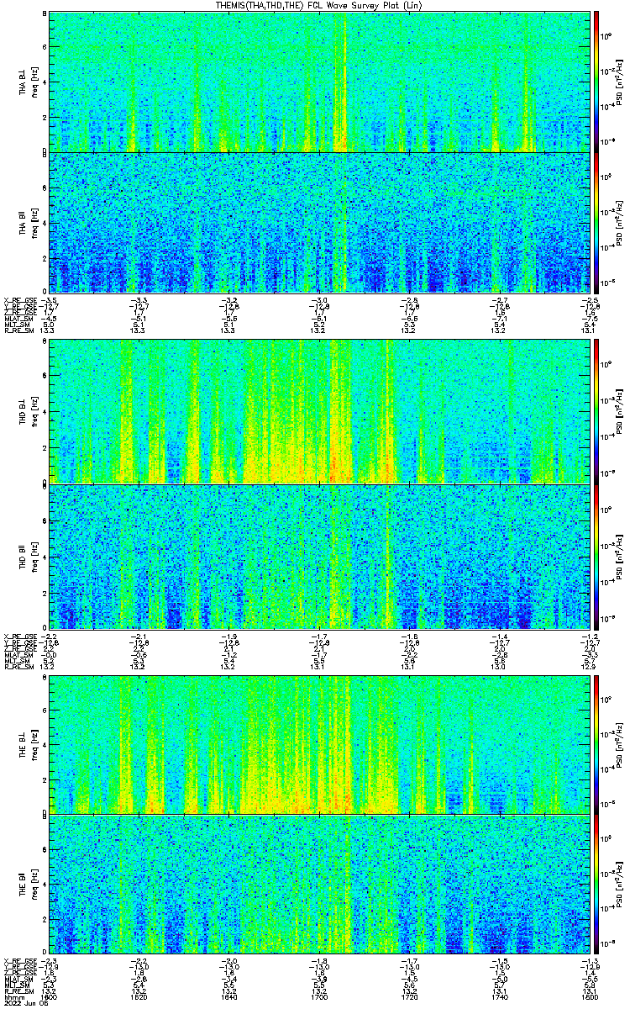The image size is (630, 1009).
Task: Select the THA B⊥ spectrogram panel
Action: (x=320, y=81)
